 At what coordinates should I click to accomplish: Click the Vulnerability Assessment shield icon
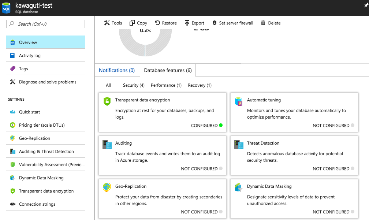coord(13,164)
